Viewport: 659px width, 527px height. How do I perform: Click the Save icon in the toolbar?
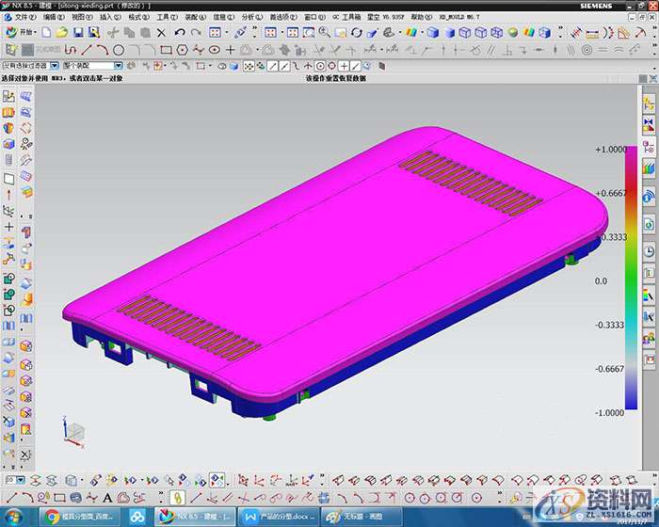coord(79,33)
